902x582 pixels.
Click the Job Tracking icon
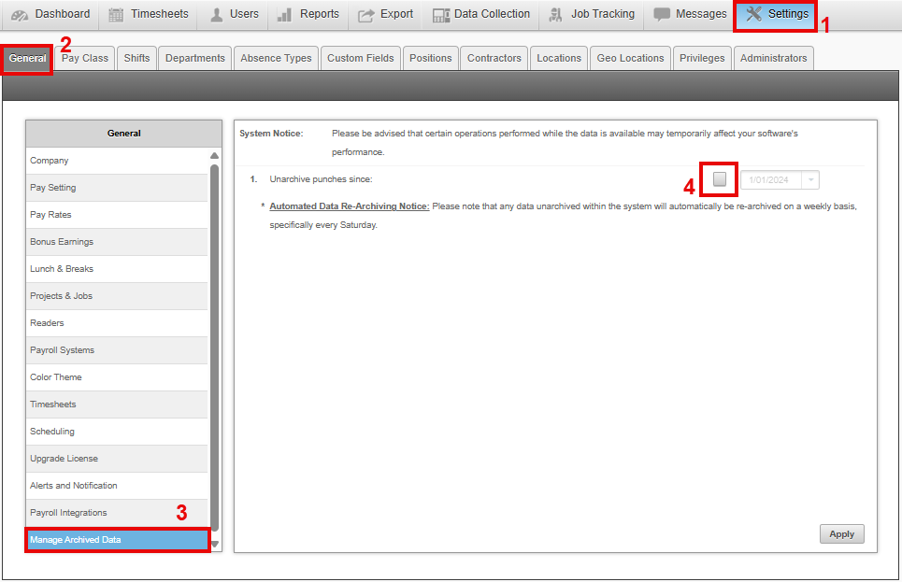click(x=555, y=15)
